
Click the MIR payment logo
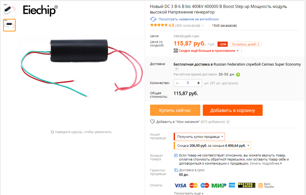[x=219, y=185]
